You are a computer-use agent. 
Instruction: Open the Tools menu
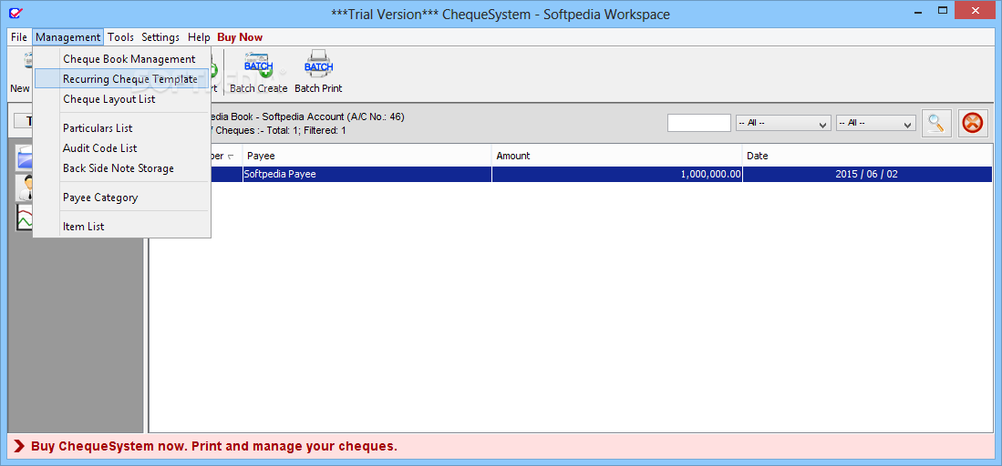pos(120,37)
